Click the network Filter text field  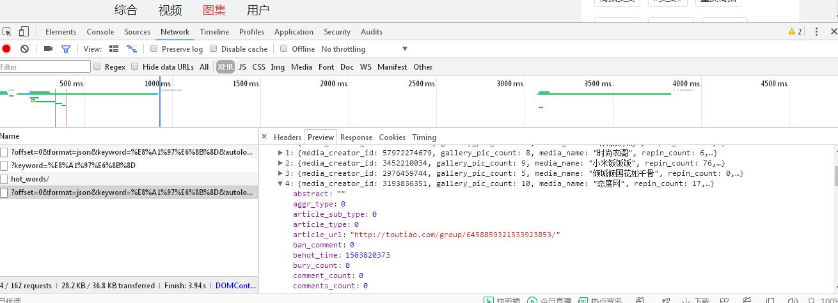click(x=45, y=66)
